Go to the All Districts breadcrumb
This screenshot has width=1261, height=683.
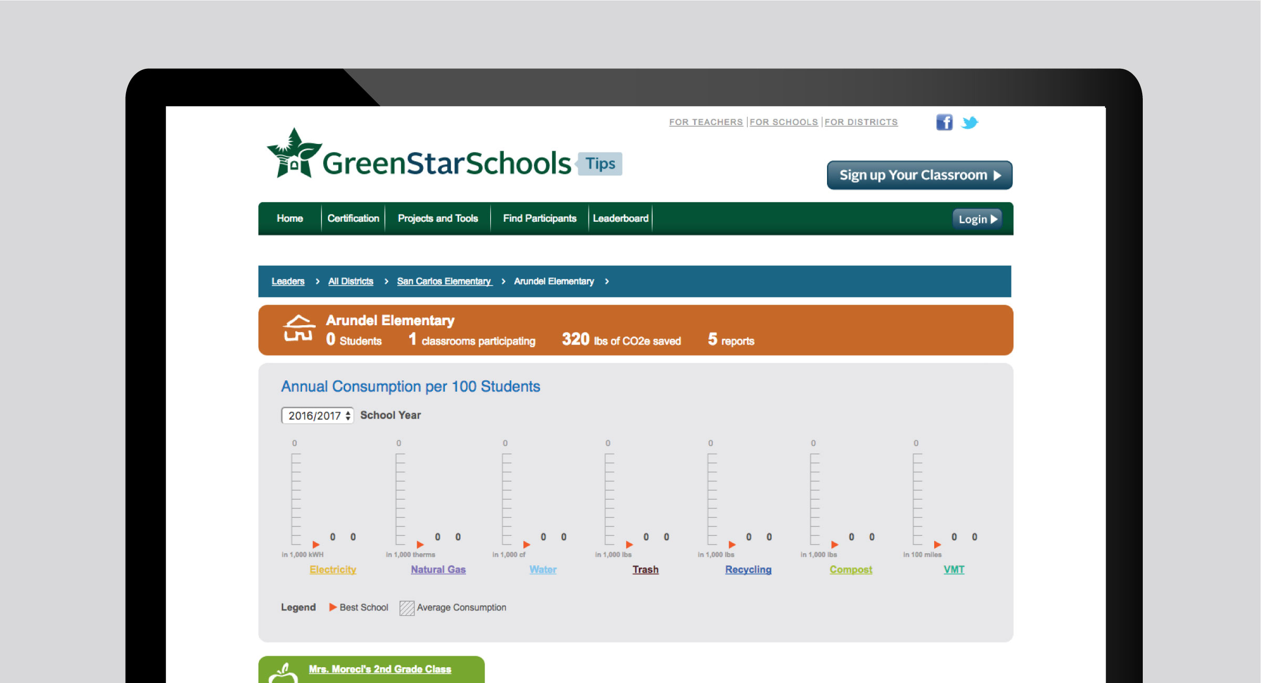click(x=350, y=282)
